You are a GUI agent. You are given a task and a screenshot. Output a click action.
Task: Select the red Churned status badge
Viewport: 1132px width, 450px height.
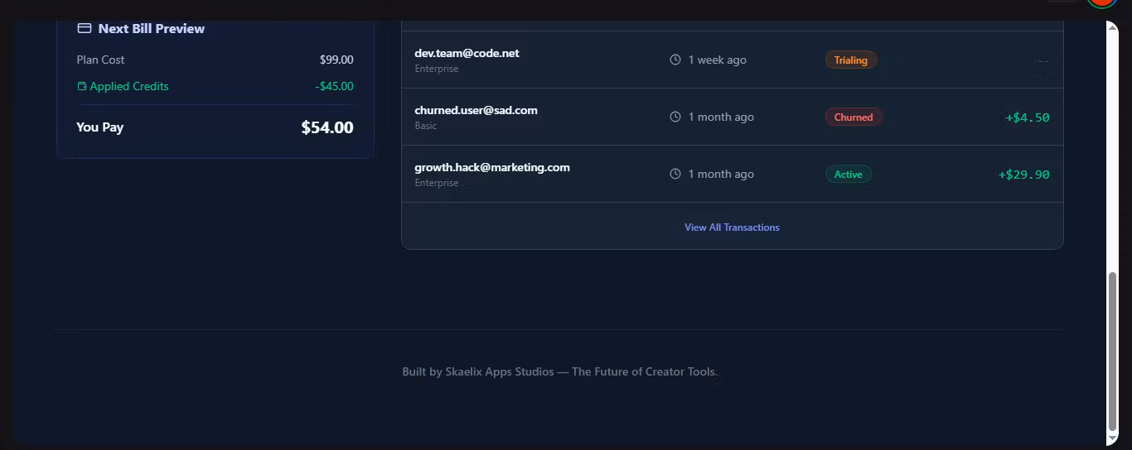(x=854, y=117)
